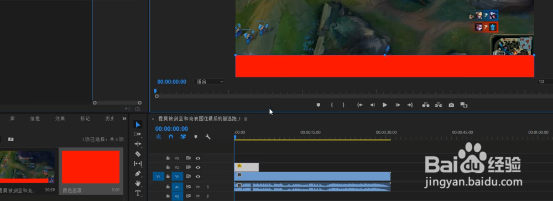553x201 pixels.
Task: Go to Out point in program monitor
Action: [x=410, y=105]
